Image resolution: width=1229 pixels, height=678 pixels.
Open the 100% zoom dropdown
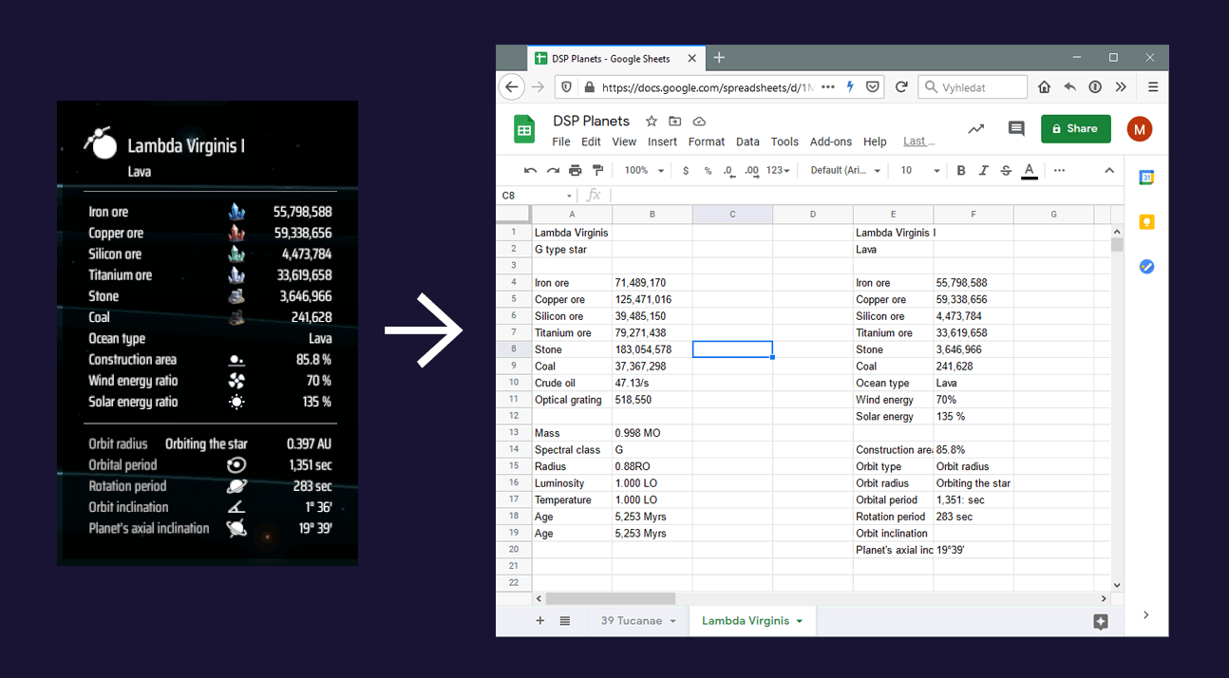click(x=643, y=171)
